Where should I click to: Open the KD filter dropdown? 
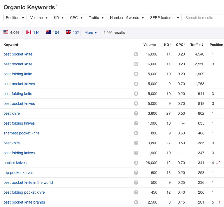point(59,18)
